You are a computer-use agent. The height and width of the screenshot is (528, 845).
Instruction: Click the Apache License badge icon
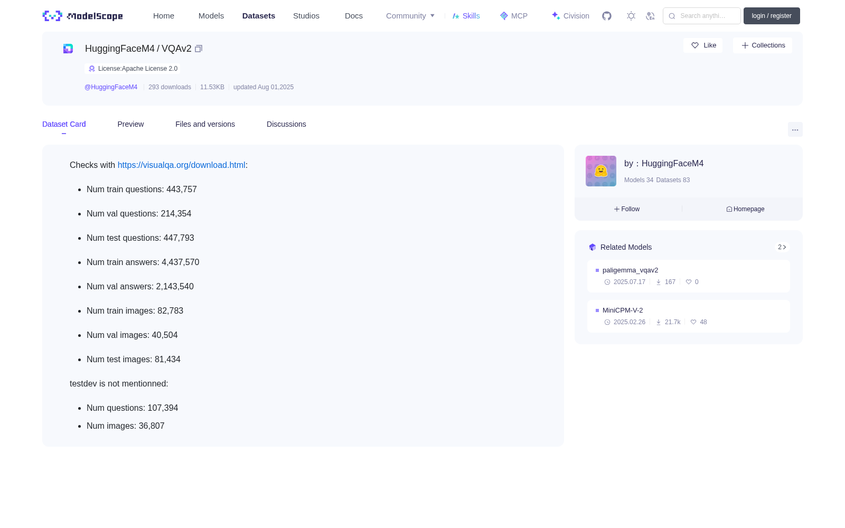[92, 69]
